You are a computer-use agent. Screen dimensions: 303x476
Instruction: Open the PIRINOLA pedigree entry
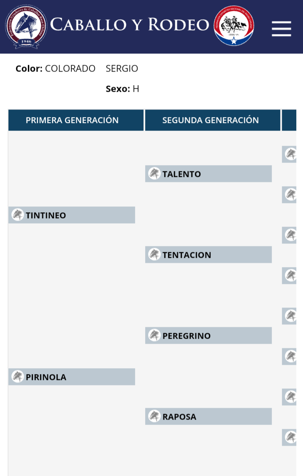pos(72,377)
